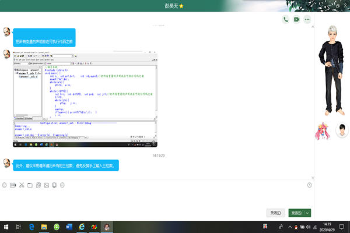Start a video call with the contact
350x233 pixels.
pos(296,19)
